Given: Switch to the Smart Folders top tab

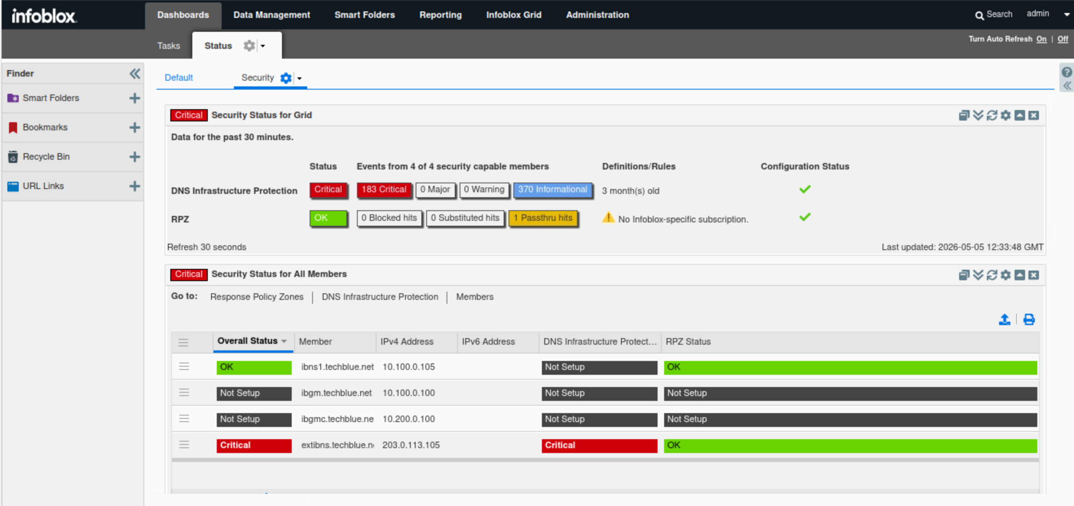Looking at the screenshot, I should pyautogui.click(x=364, y=15).
